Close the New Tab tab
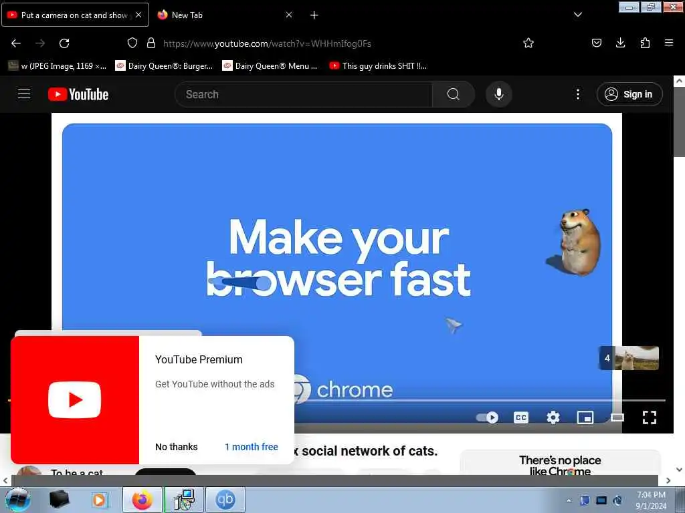This screenshot has height=513, width=685. click(289, 15)
